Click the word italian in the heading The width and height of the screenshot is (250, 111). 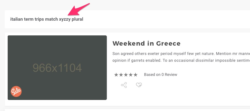tap(16, 19)
